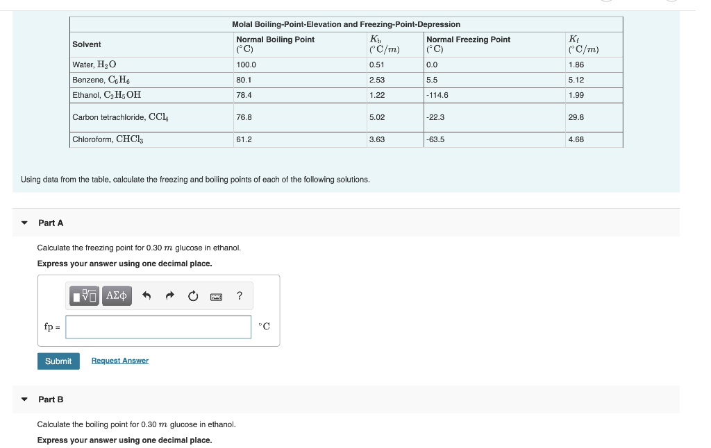Collapse the Part A section triangle

[x=24, y=223]
